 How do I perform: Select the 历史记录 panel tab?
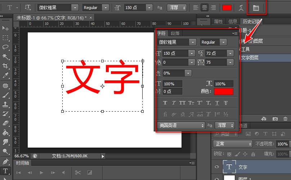(251, 22)
